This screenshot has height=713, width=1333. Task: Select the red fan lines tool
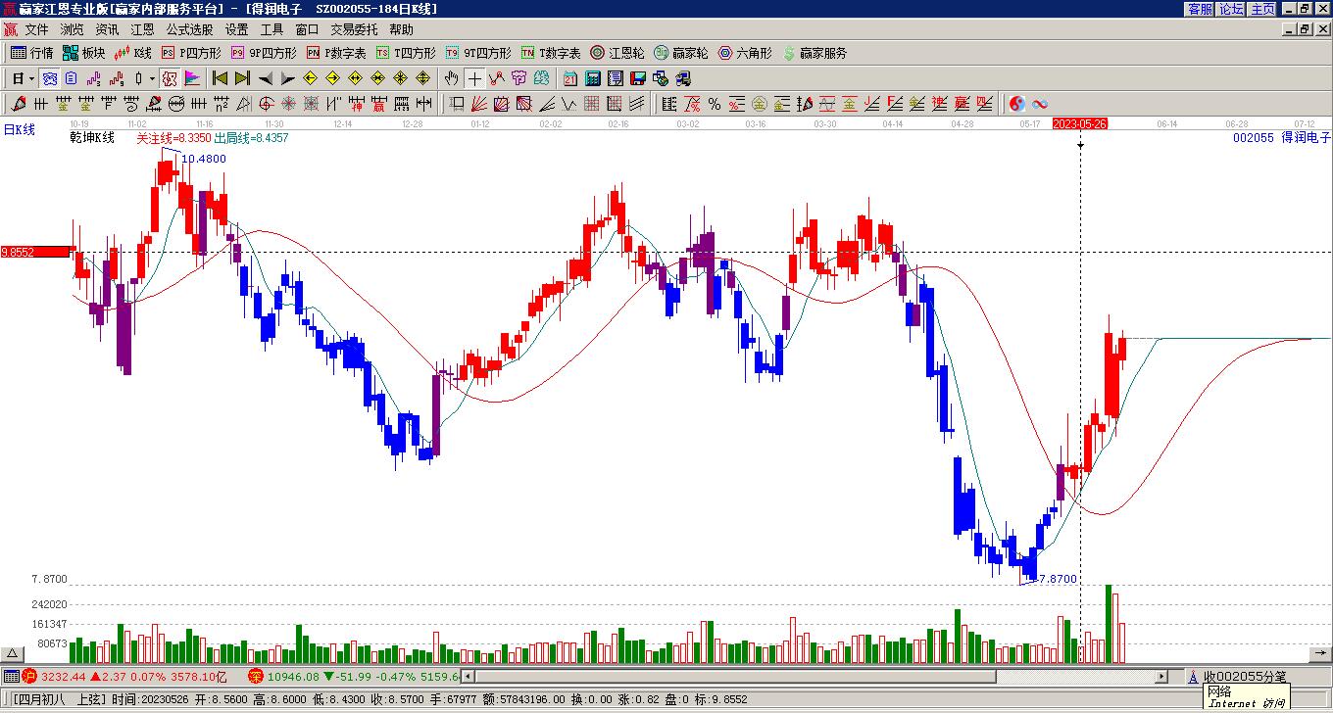(x=479, y=104)
